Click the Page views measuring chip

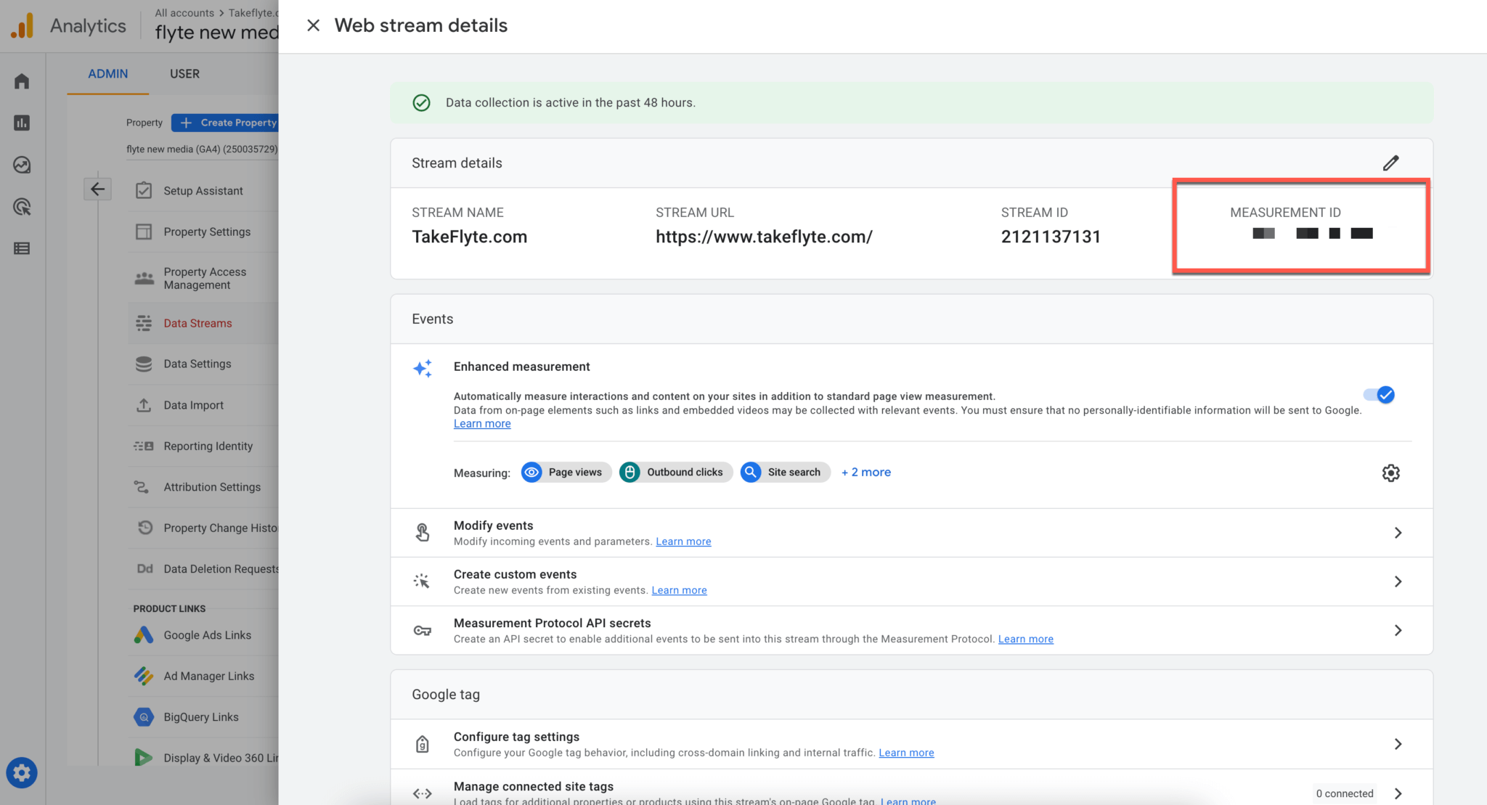click(566, 472)
